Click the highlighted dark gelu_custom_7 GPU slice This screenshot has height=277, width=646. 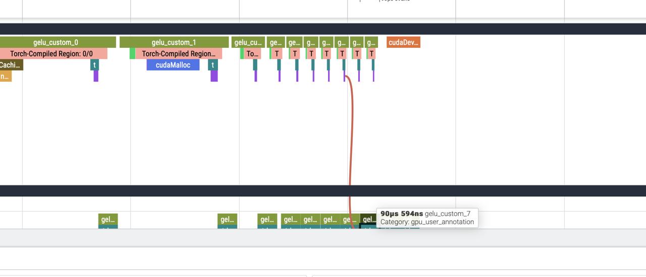pyautogui.click(x=368, y=220)
